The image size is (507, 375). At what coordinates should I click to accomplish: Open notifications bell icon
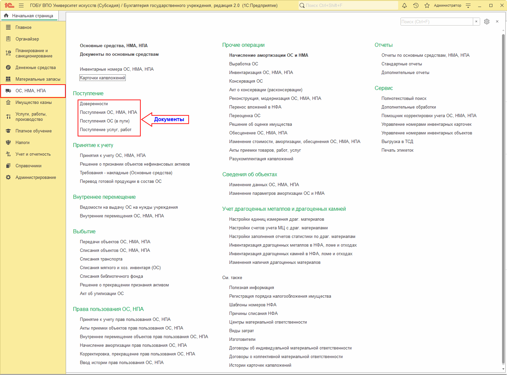[404, 5]
